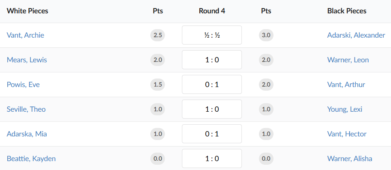This screenshot has width=391, height=170.
Task: Open Warner, Alisha player page
Action: click(x=350, y=159)
